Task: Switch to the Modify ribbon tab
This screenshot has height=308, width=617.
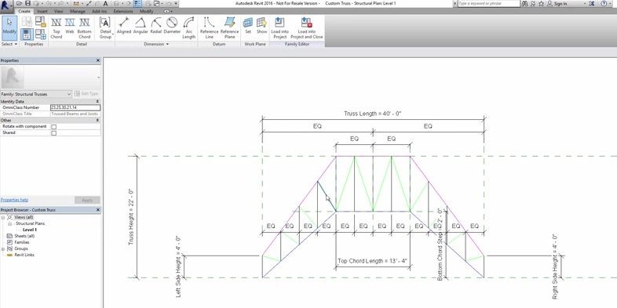Action: pos(146,12)
